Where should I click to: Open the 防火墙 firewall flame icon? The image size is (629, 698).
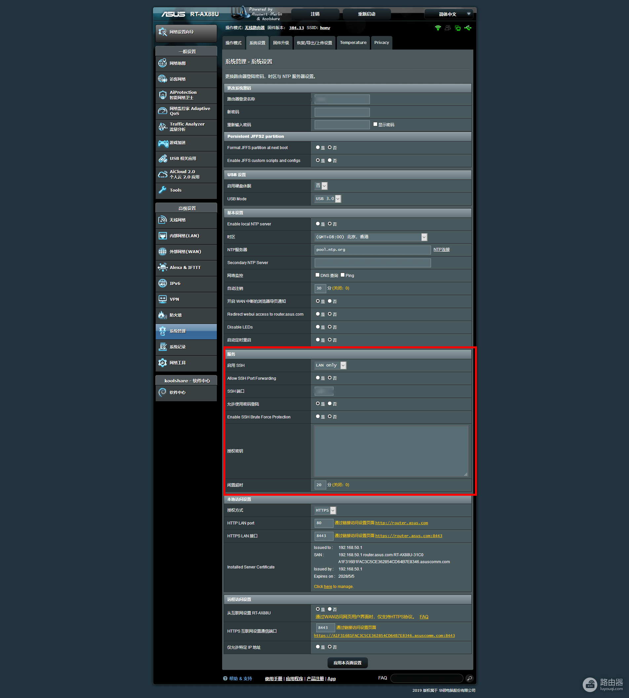coord(162,315)
